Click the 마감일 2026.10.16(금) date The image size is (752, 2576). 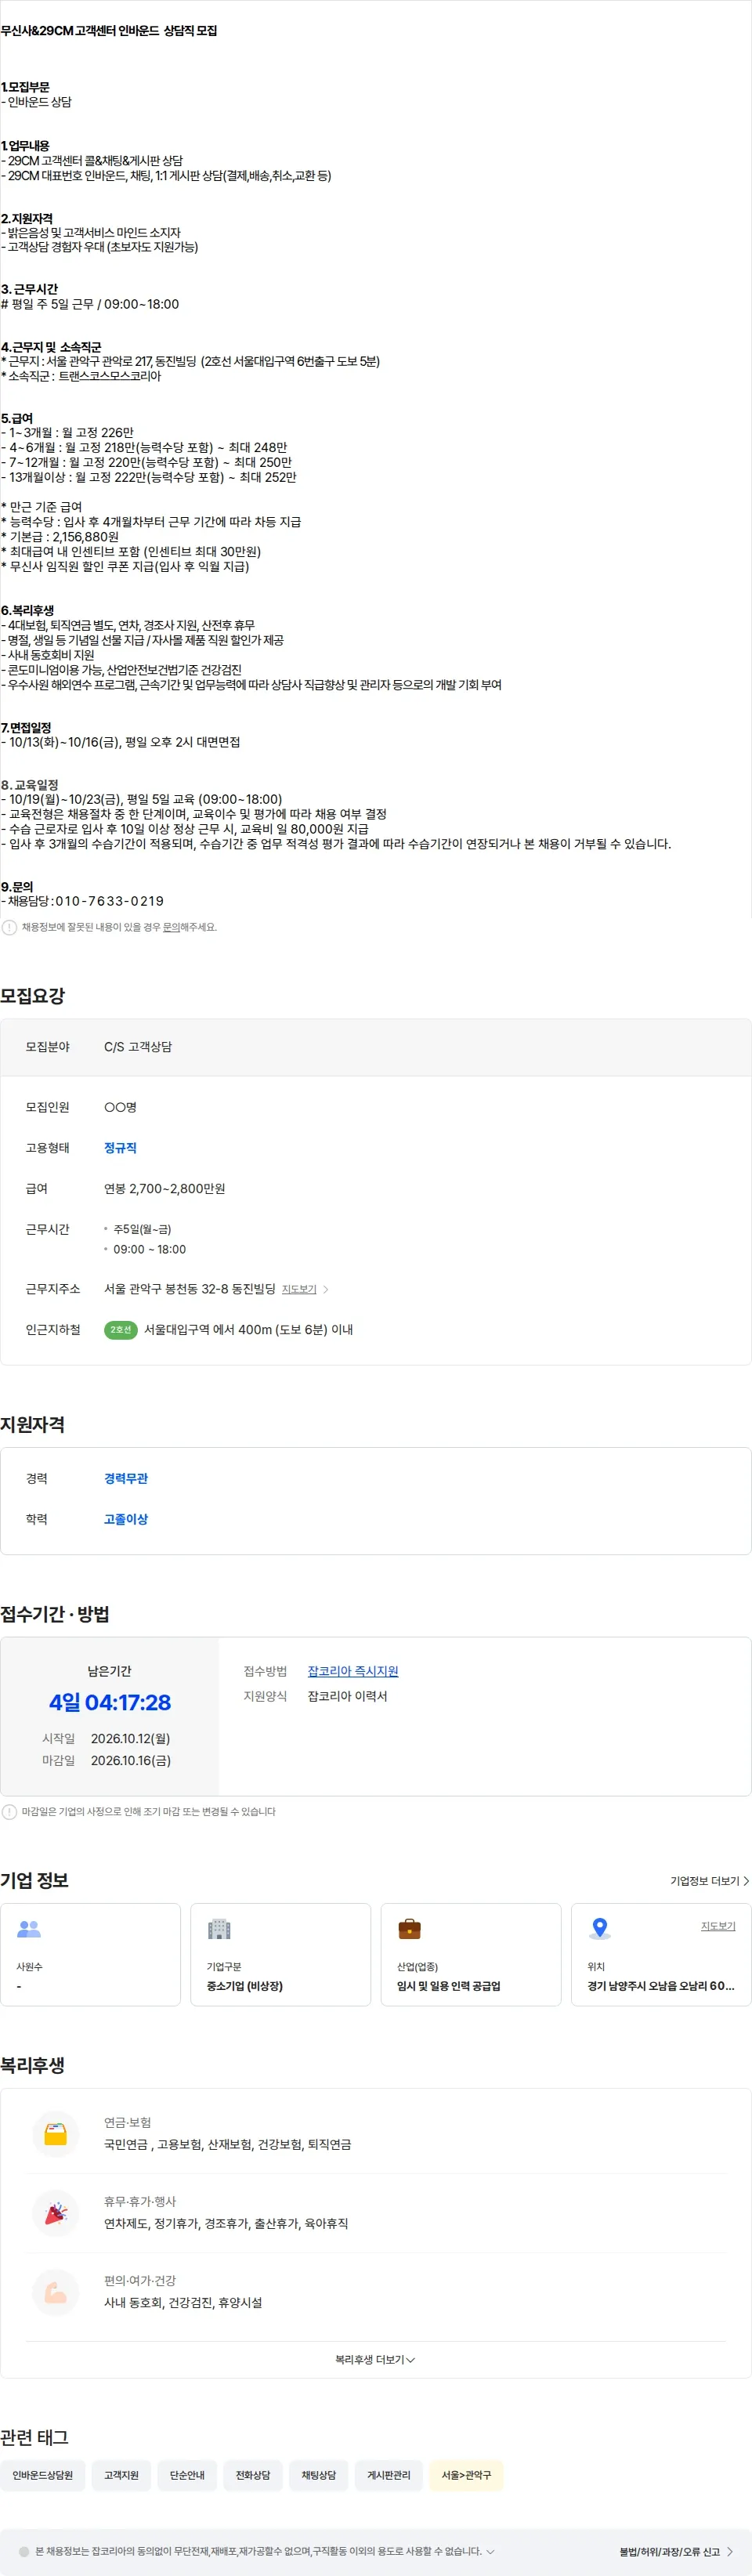(131, 1760)
